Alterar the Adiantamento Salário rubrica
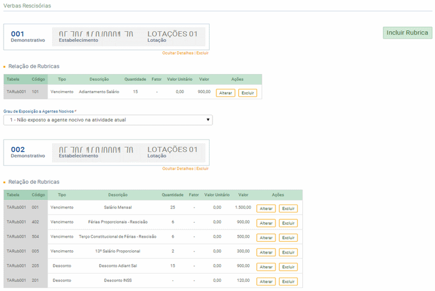 (225, 93)
